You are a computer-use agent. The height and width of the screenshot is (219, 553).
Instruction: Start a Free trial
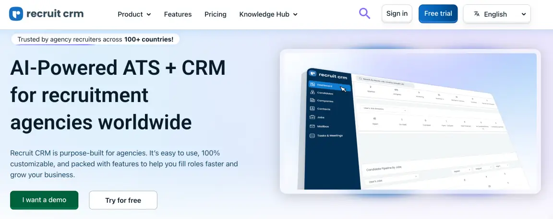tap(438, 14)
